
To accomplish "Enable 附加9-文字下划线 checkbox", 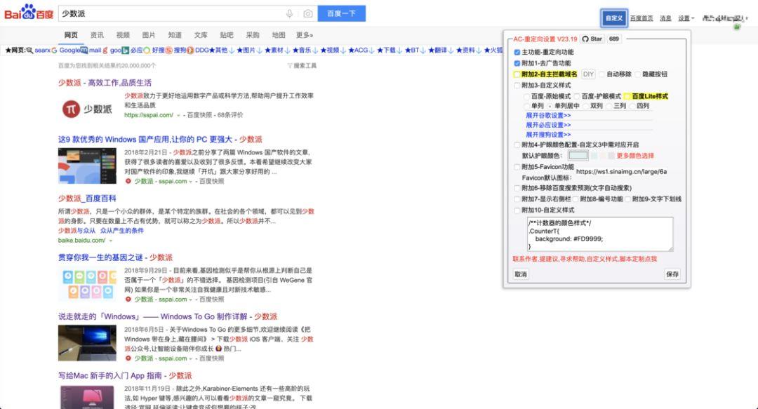I will tap(627, 199).
